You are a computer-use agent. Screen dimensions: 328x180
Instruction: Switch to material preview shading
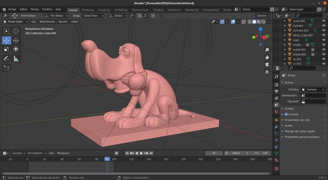coord(259,22)
